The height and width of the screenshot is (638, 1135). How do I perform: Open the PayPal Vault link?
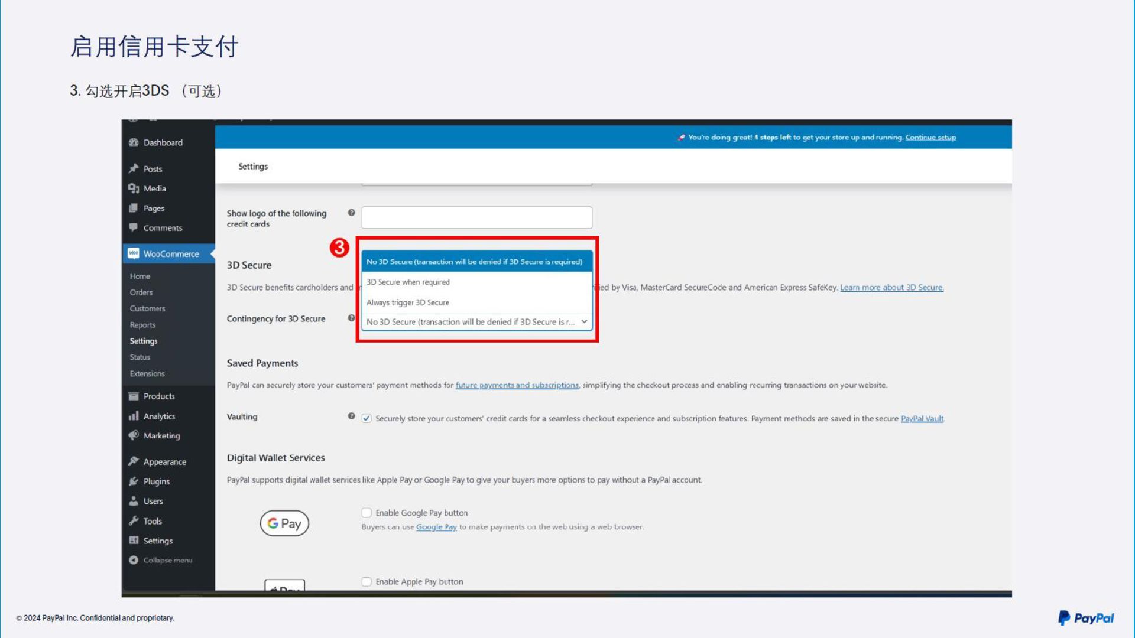coord(922,418)
